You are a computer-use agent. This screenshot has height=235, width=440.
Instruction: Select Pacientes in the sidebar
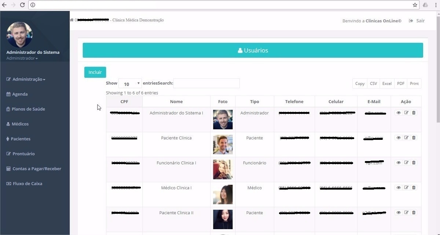coord(21,139)
